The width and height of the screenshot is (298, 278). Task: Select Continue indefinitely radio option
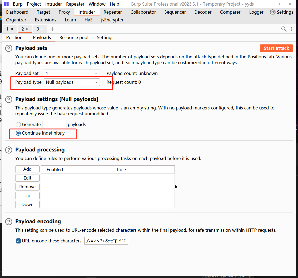point(18,133)
